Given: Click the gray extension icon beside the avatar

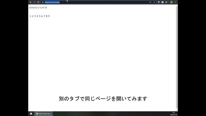Looking at the screenshot, I should coord(166,2).
